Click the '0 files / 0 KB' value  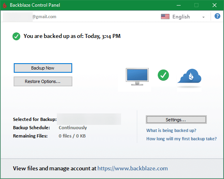(x=72, y=136)
